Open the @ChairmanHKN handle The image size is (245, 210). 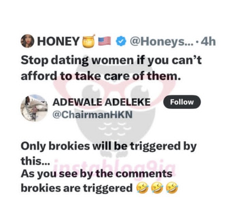pyautogui.click(x=93, y=114)
